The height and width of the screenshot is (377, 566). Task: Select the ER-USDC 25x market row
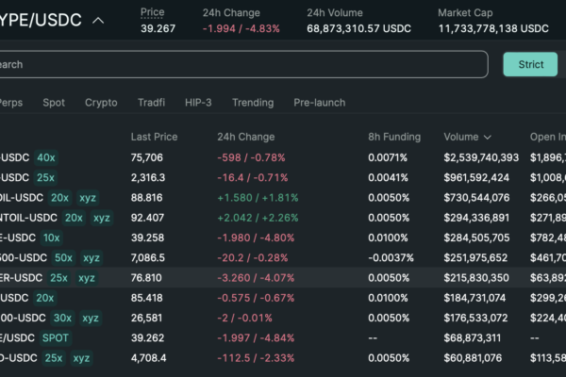click(283, 278)
